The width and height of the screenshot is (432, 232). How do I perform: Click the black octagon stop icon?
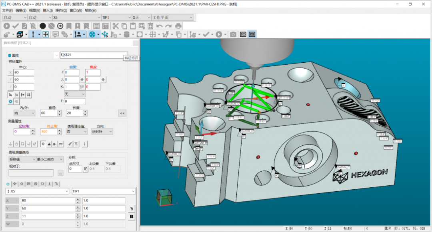pos(42,26)
